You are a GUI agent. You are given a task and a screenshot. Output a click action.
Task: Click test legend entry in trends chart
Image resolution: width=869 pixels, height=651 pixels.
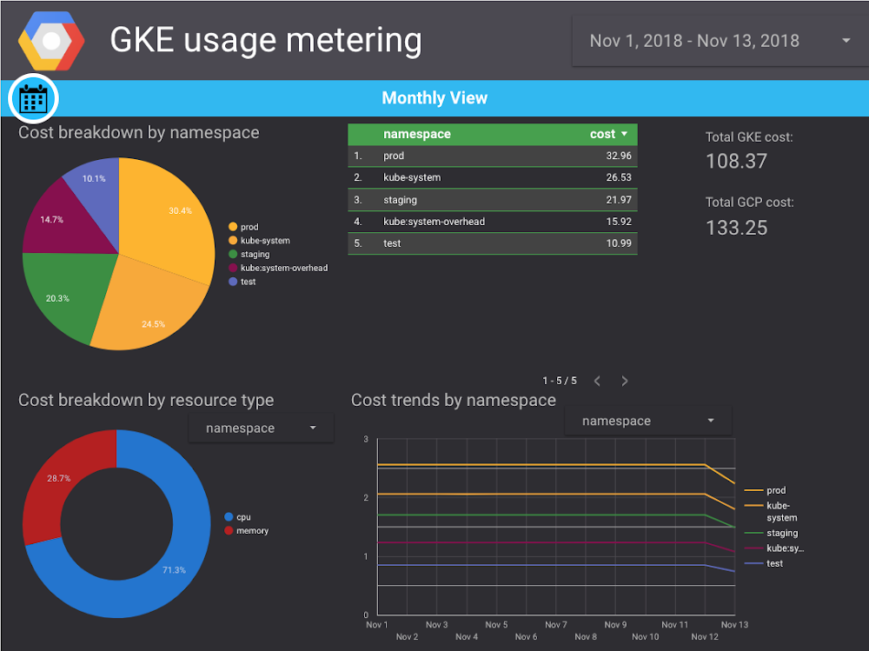point(764,563)
